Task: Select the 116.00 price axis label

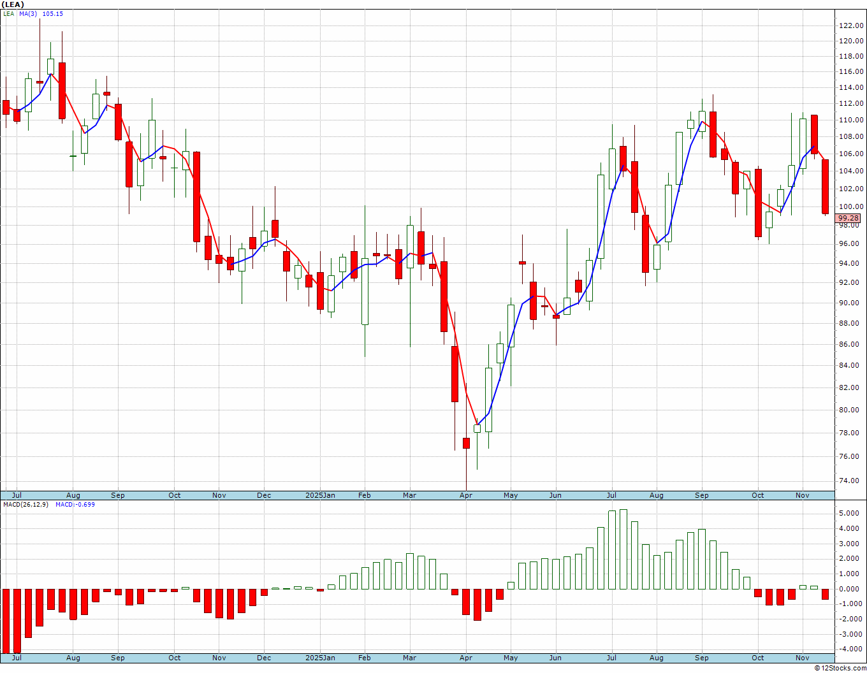Action: point(851,71)
